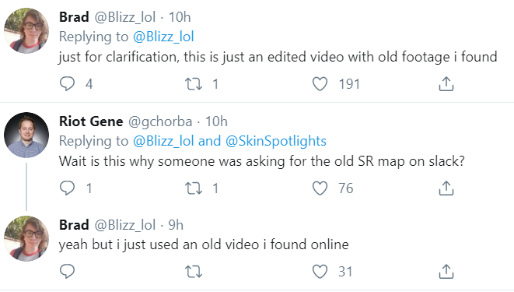Share Brad's clarification tweet via share icon
Viewport: 514px width, 292px height.
(446, 83)
